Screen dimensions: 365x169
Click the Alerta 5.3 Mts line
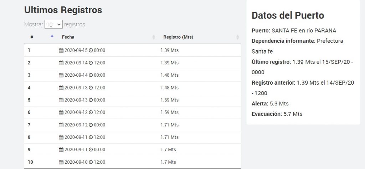click(x=270, y=104)
